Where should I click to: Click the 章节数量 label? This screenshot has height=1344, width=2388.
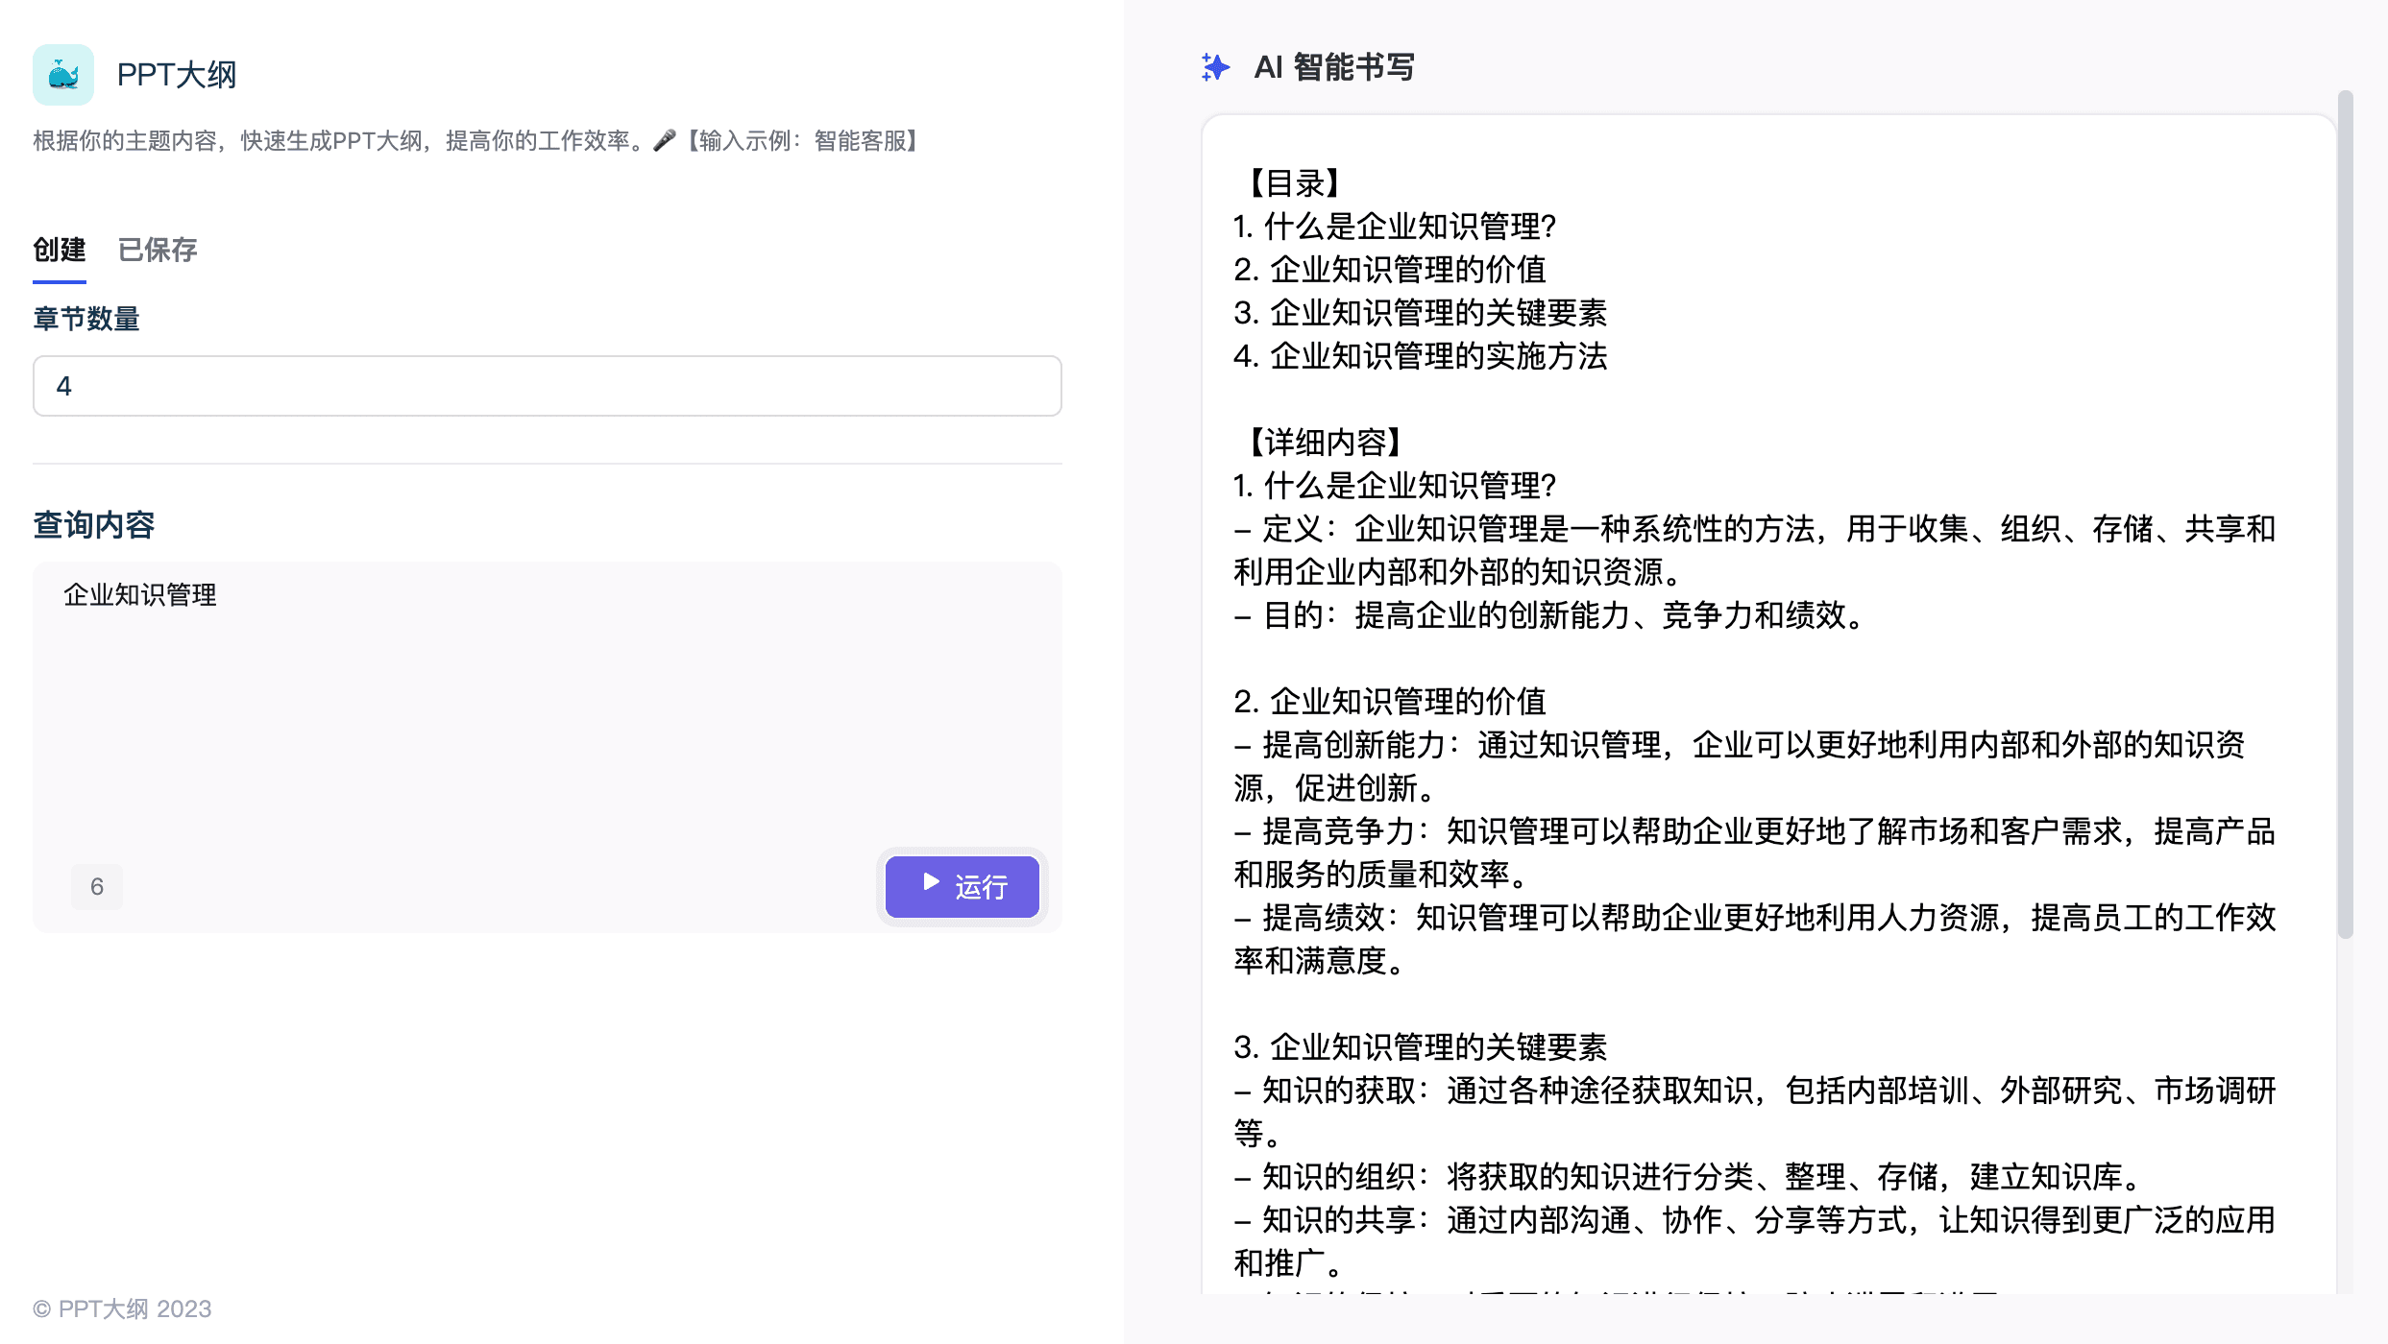tap(86, 319)
